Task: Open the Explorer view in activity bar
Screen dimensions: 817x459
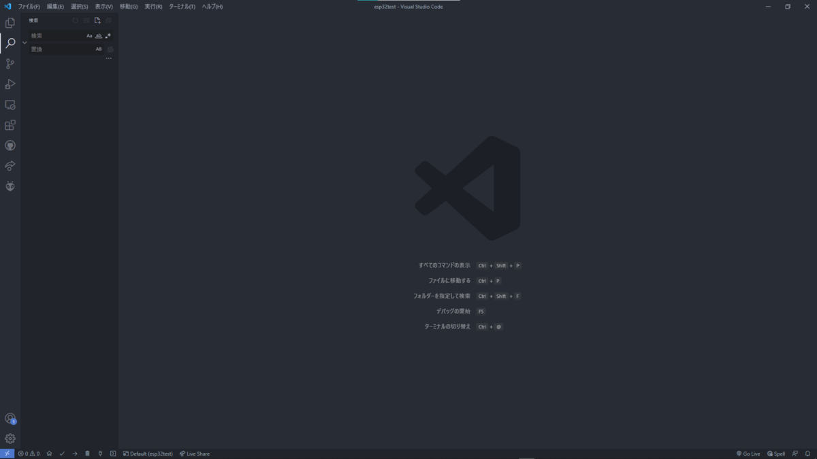Action: (10, 23)
